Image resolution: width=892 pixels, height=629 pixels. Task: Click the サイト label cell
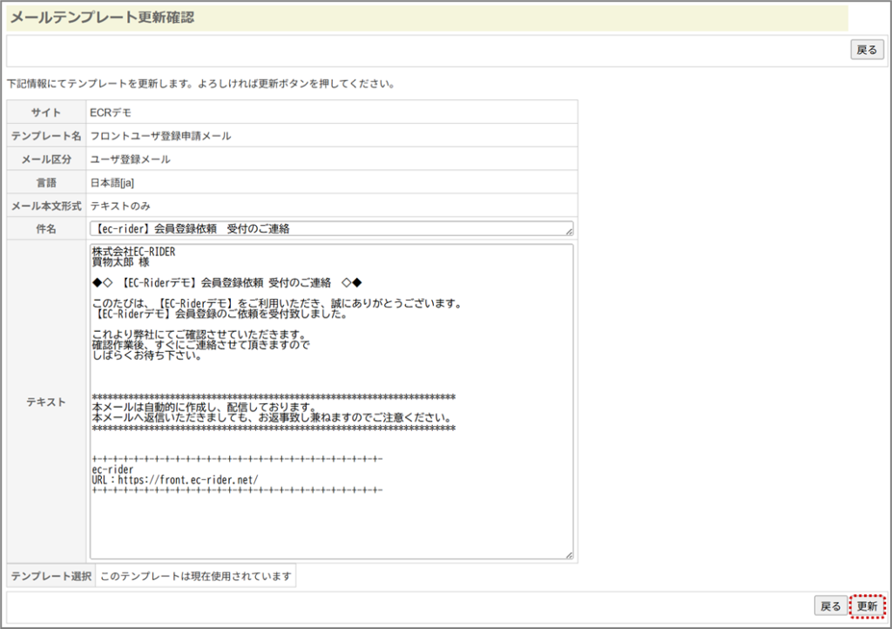[46, 112]
